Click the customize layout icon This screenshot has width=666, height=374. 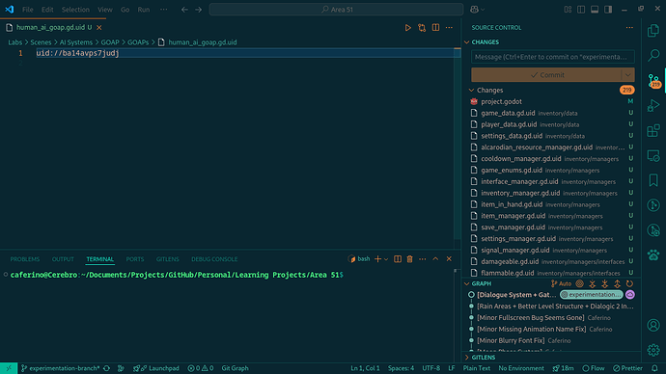568,10
